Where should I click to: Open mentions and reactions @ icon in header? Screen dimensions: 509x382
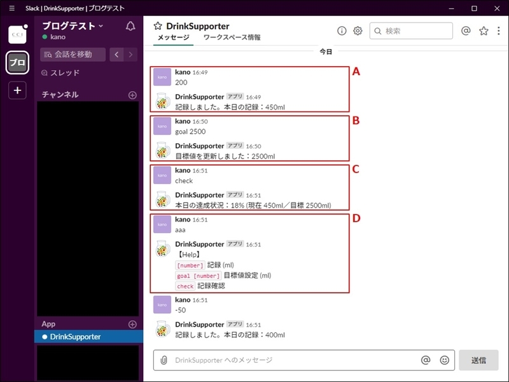click(x=466, y=31)
